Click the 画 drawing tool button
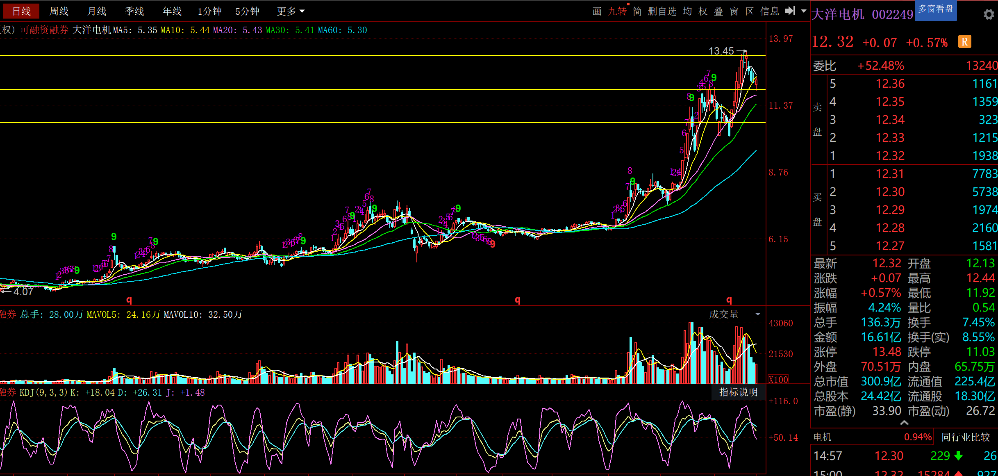 [597, 11]
